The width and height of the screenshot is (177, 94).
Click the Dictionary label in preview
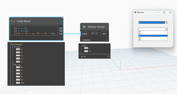tap(16, 44)
